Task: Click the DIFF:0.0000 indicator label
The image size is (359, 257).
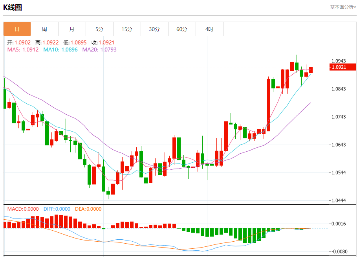Action: (57, 209)
